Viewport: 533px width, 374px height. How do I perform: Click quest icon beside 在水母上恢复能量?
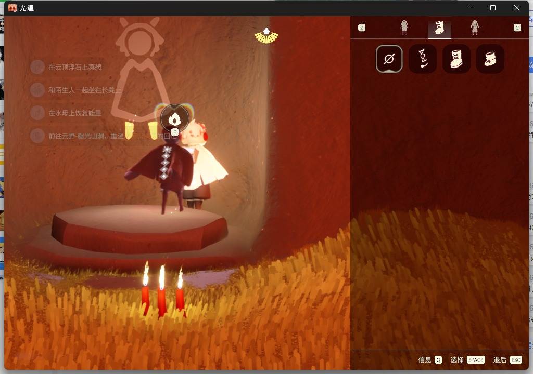[x=37, y=113]
